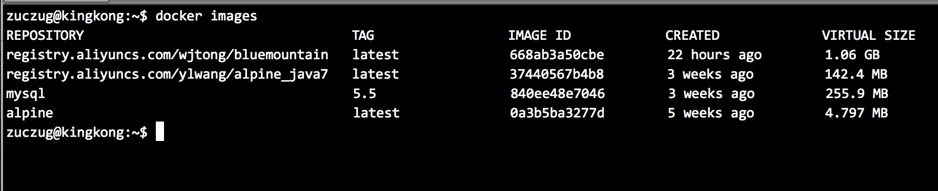This screenshot has height=191, width=938.
Task: Click the '5 weeks ago' created value
Action: click(710, 113)
